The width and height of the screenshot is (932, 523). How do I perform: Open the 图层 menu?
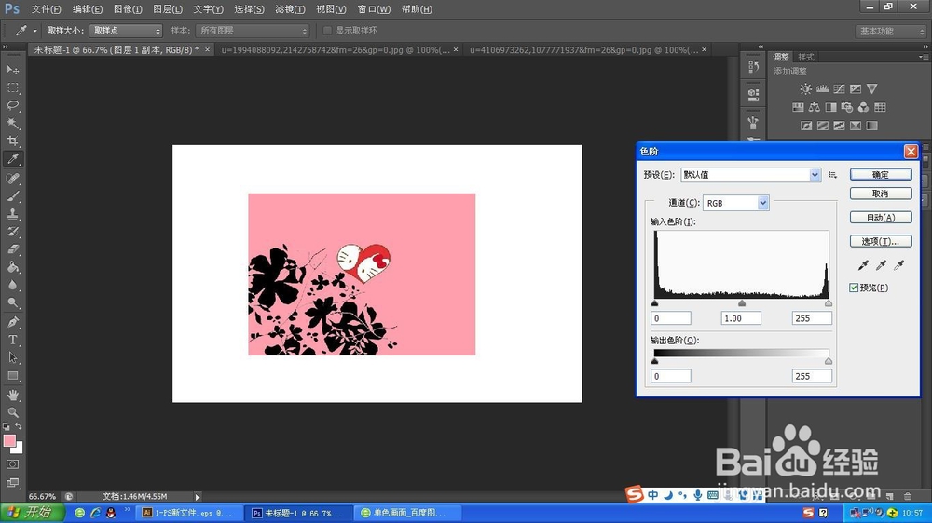point(168,9)
